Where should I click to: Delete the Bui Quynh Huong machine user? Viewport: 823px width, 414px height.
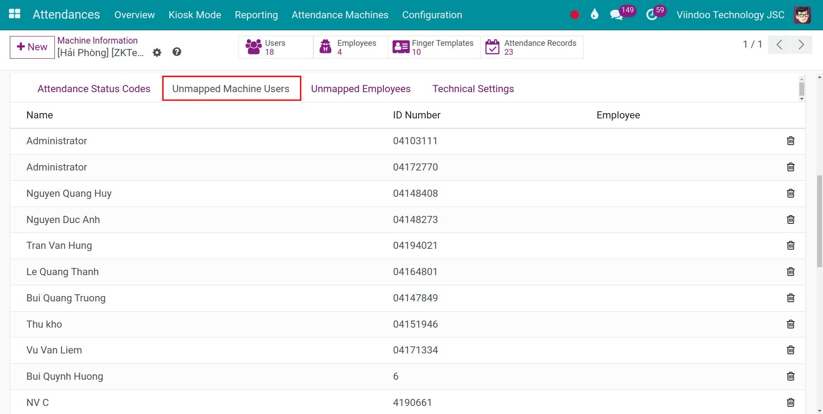tap(790, 376)
